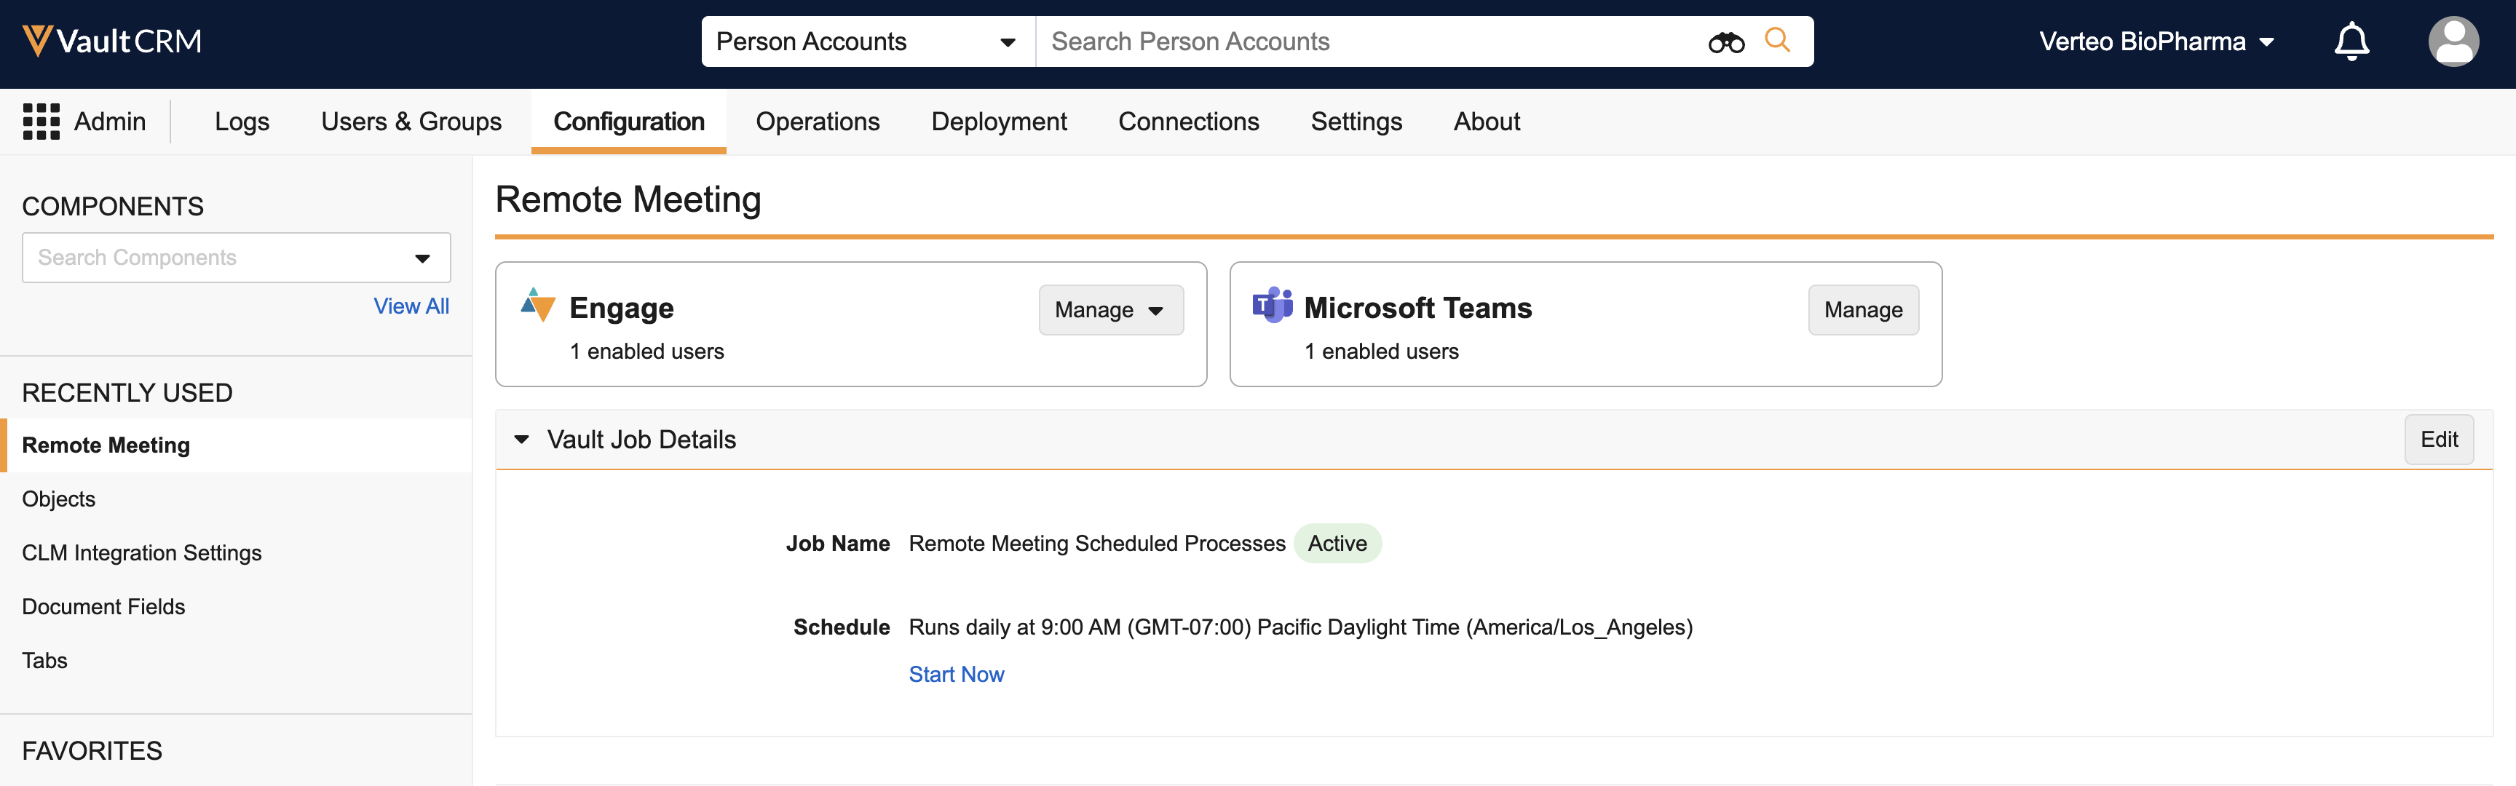Click the Microsoft Teams logo icon

[1272, 306]
